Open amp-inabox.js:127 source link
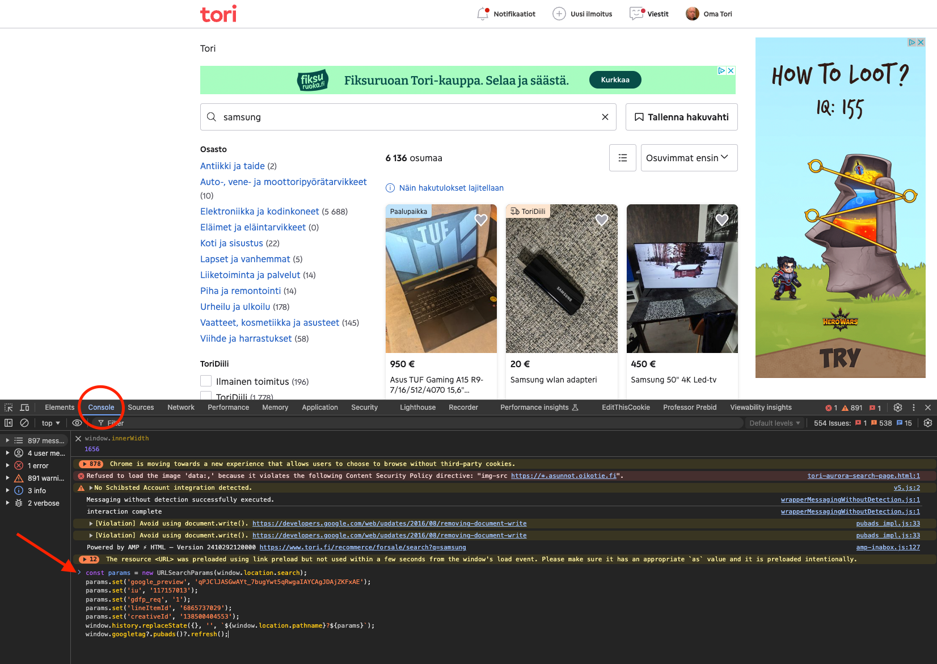The width and height of the screenshot is (937, 664). click(x=888, y=547)
